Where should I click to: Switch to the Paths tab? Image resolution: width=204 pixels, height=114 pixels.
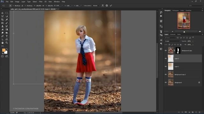179,35
